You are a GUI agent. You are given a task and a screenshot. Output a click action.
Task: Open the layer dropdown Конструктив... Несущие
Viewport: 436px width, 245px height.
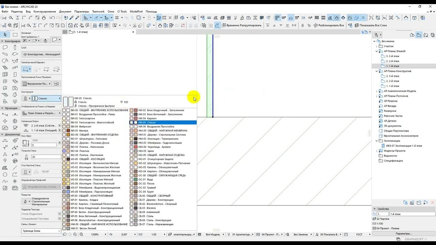click(41, 54)
